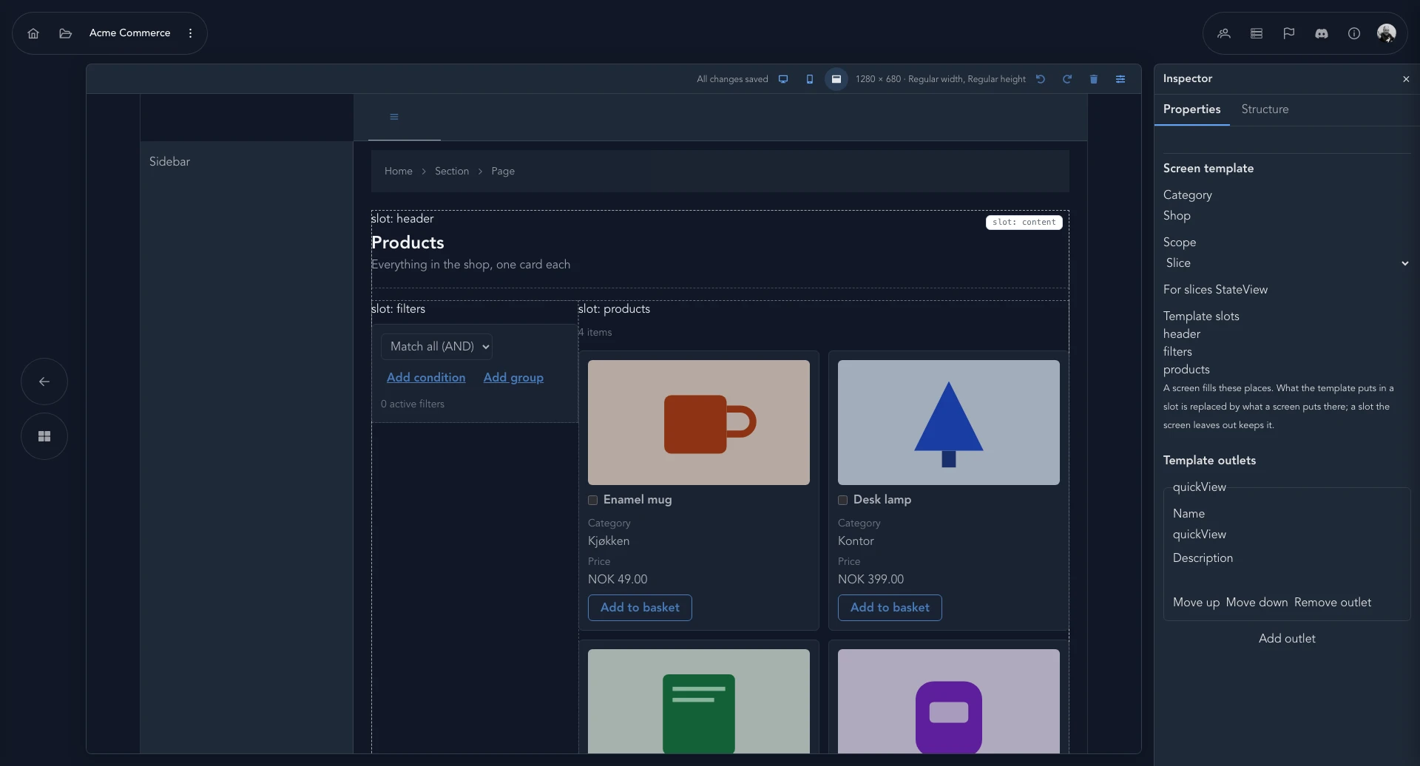This screenshot has width=1420, height=766.
Task: Open canvas settings sliders icon
Action: [x=1120, y=79]
